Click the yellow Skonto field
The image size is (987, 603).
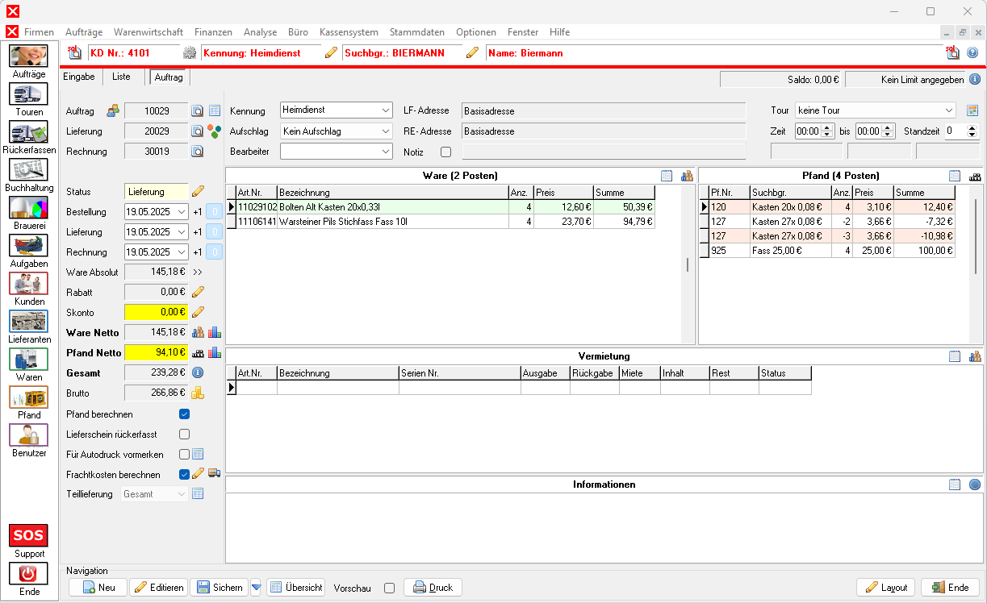coord(157,312)
